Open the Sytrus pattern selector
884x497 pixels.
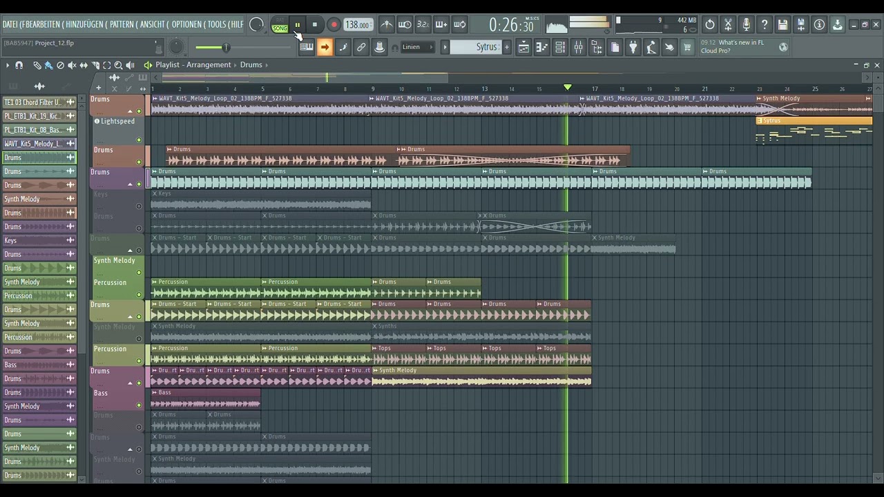point(475,47)
